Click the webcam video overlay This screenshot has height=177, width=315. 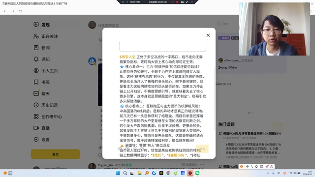pyautogui.click(x=275, y=29)
